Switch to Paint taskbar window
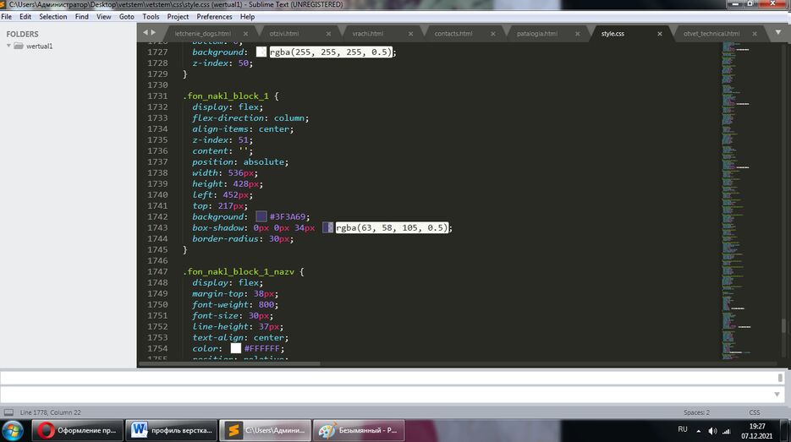Image resolution: width=791 pixels, height=442 pixels. point(359,430)
